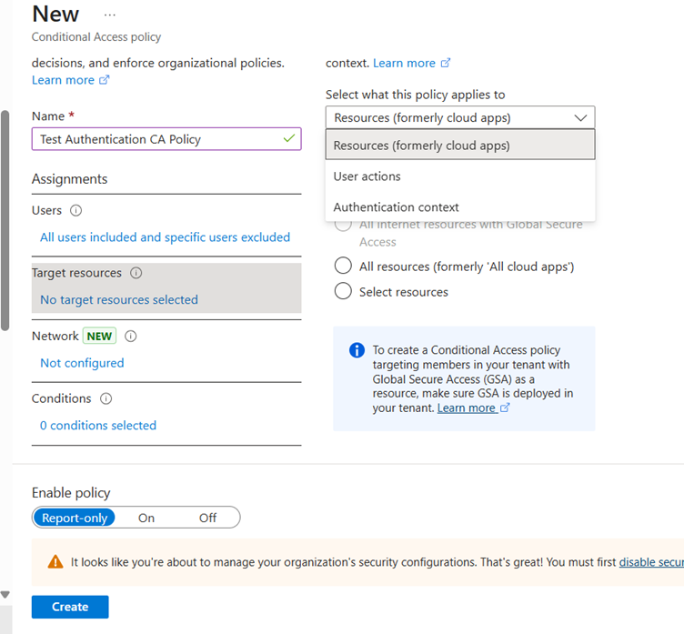Select the All resources radio button

click(x=343, y=267)
